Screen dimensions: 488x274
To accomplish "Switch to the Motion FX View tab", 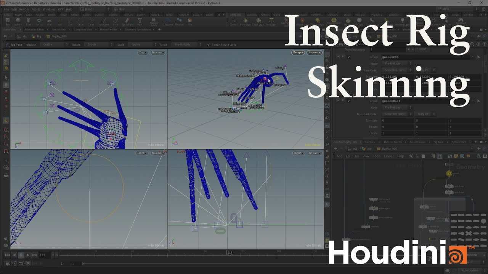I will tap(108, 29).
